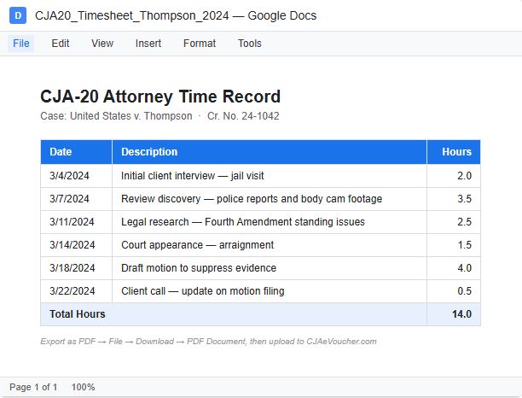Select the 3/7/2024 date cell
The width and height of the screenshot is (522, 398).
click(x=76, y=199)
